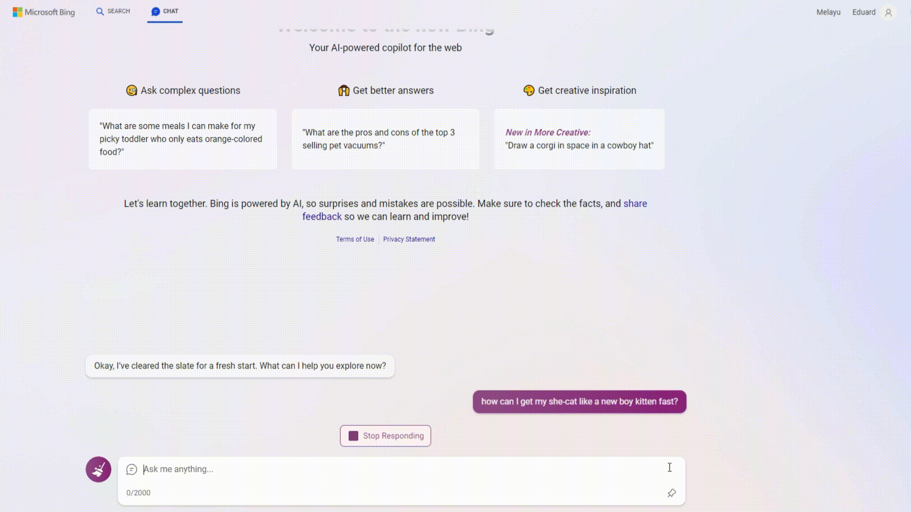This screenshot has width=911, height=512.
Task: Click the palette emoji beside Get creative inspiration
Action: click(529, 91)
